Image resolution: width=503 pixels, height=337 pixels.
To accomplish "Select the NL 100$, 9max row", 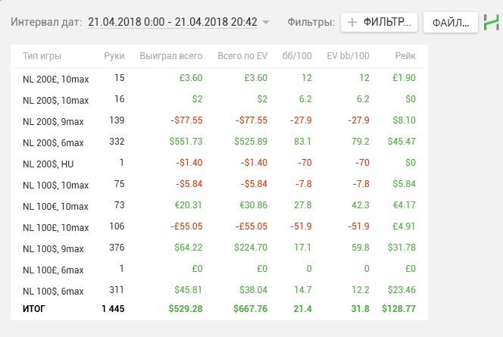I will click(x=220, y=248).
